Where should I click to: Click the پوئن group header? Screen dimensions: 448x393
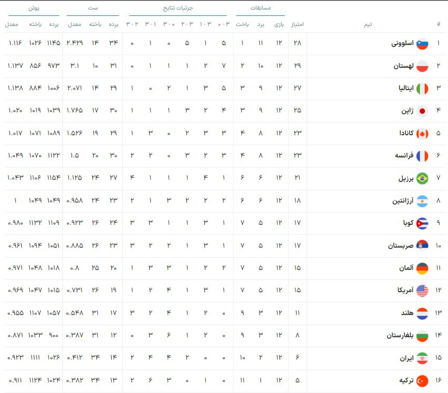pos(33,8)
